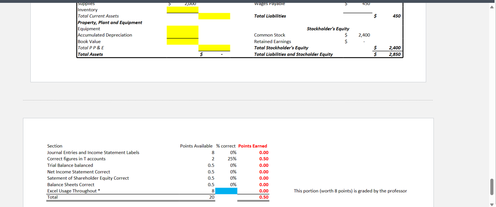Viewport: 496px width, 207px height.
Task: Click the Total Stockholder's Equity value 2,400
Action: click(x=395, y=48)
